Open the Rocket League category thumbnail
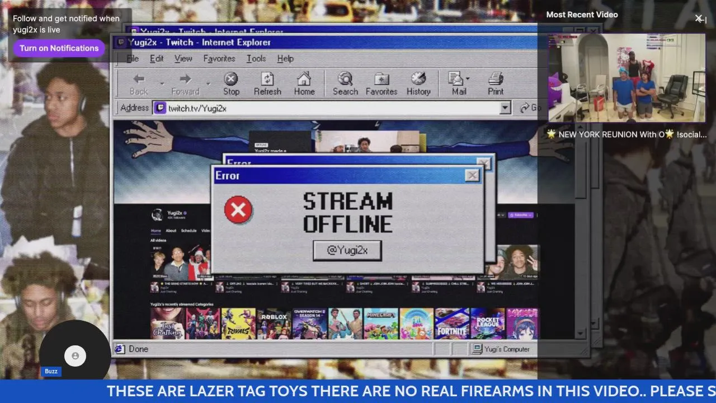716x403 pixels. [x=487, y=324]
